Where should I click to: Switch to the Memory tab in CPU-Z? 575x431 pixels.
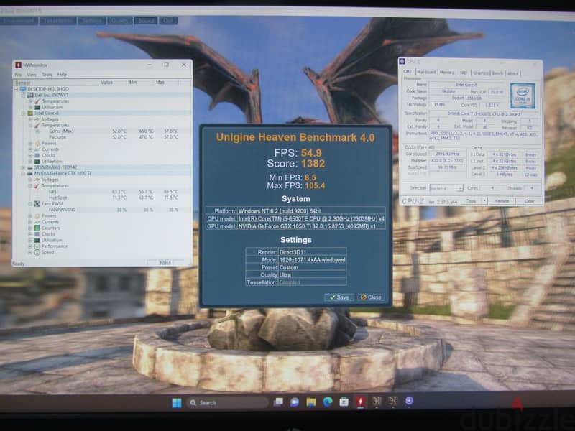(x=446, y=73)
